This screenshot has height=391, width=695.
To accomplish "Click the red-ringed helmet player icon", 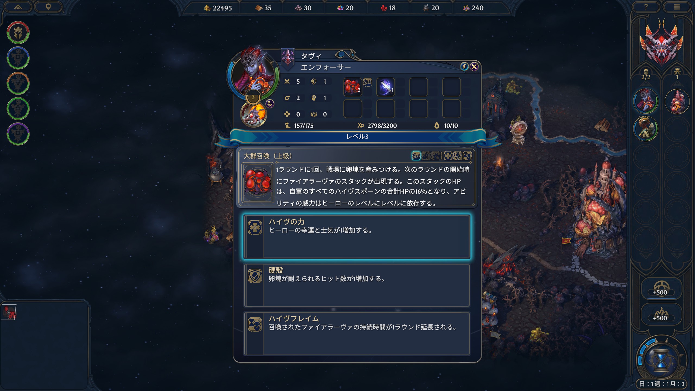I will point(18,33).
